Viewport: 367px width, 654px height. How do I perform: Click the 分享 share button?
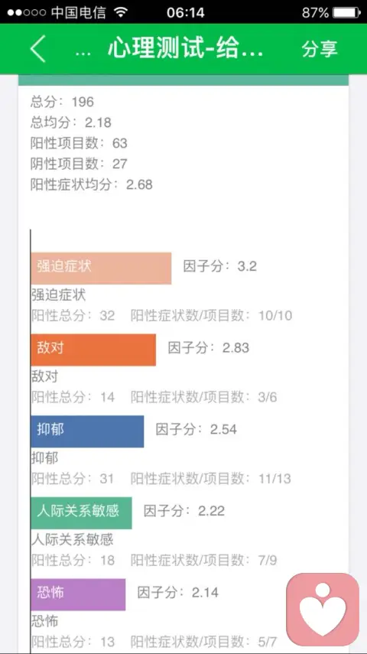click(x=320, y=49)
